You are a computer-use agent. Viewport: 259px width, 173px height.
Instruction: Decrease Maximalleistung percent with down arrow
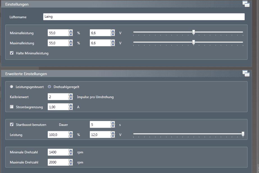[x=71, y=45]
